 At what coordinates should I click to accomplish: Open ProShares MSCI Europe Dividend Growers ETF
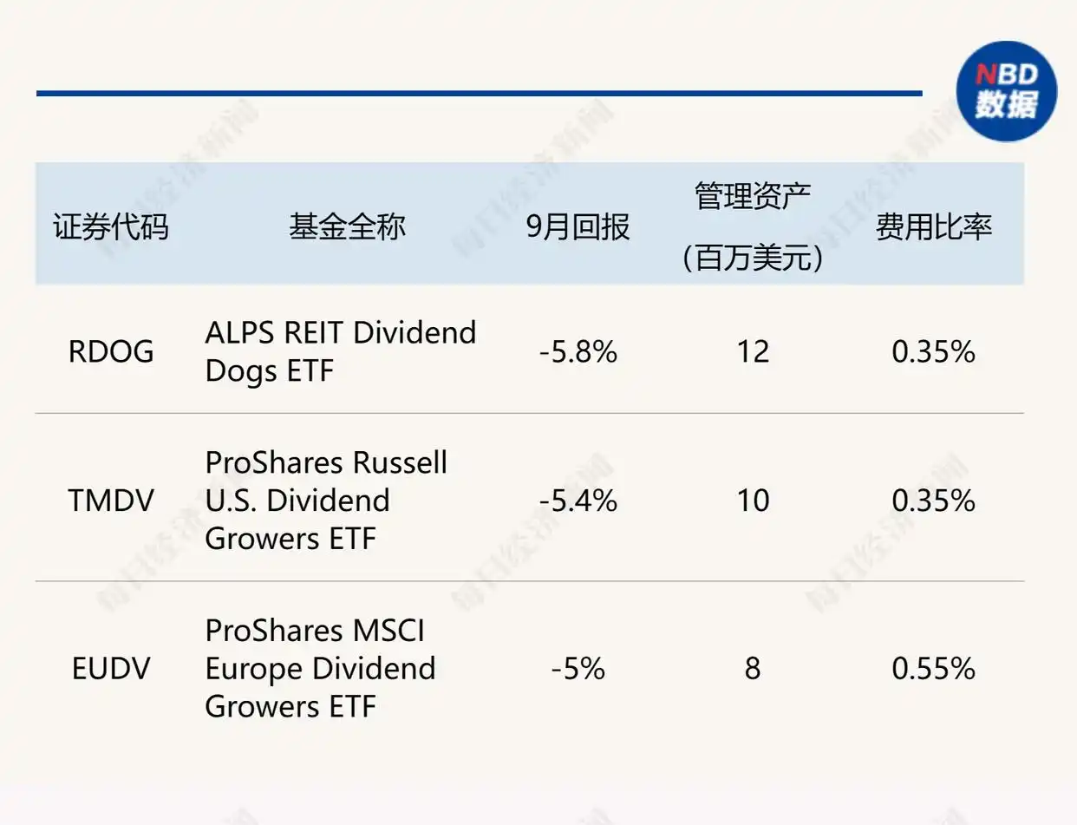click(x=320, y=669)
